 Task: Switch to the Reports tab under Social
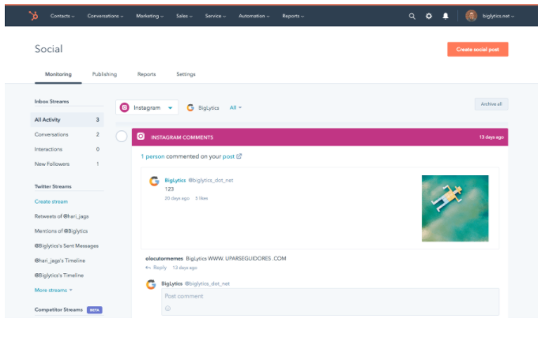pos(146,74)
